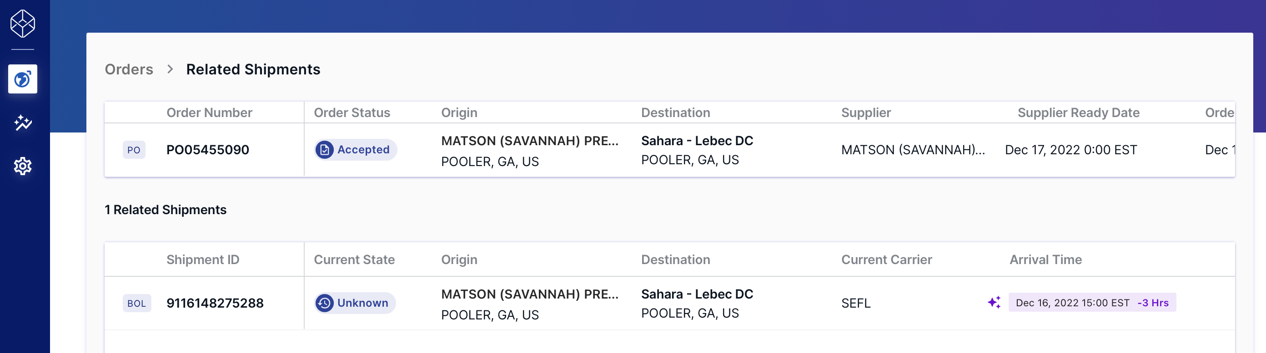
Task: Go back to Orders via breadcrumb
Action: pyautogui.click(x=129, y=69)
